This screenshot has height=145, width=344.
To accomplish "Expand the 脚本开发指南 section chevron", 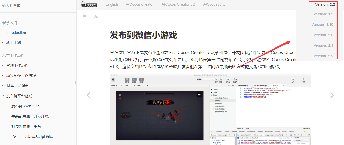I will (2, 86).
